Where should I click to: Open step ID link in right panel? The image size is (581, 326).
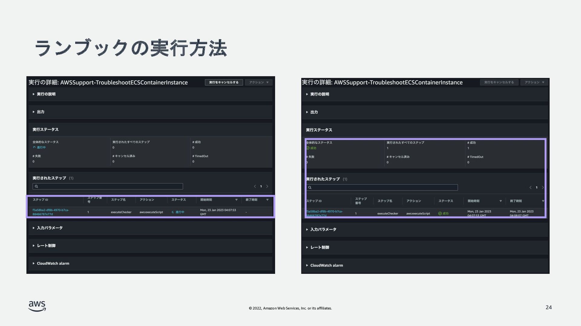pyautogui.click(x=324, y=213)
